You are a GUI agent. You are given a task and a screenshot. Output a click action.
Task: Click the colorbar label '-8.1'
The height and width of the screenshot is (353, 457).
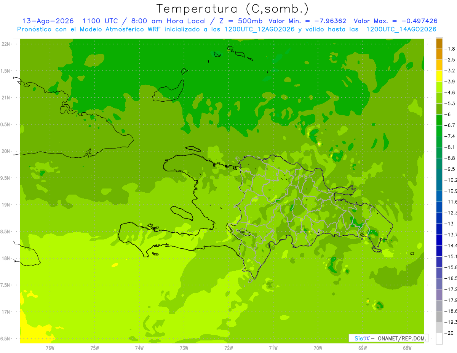(x=451, y=147)
